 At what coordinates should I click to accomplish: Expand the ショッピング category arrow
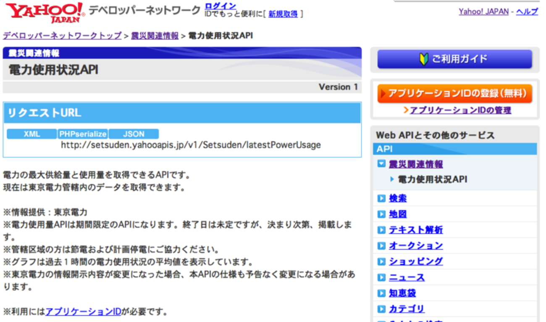(x=381, y=262)
